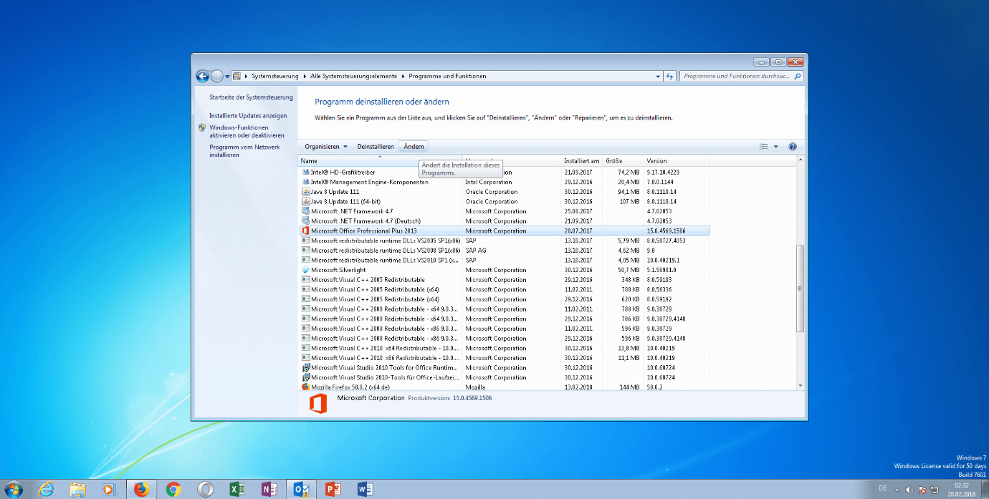Launch Internet Explorer from the taskbar
Screen dimensions: 989x499
click(x=47, y=490)
